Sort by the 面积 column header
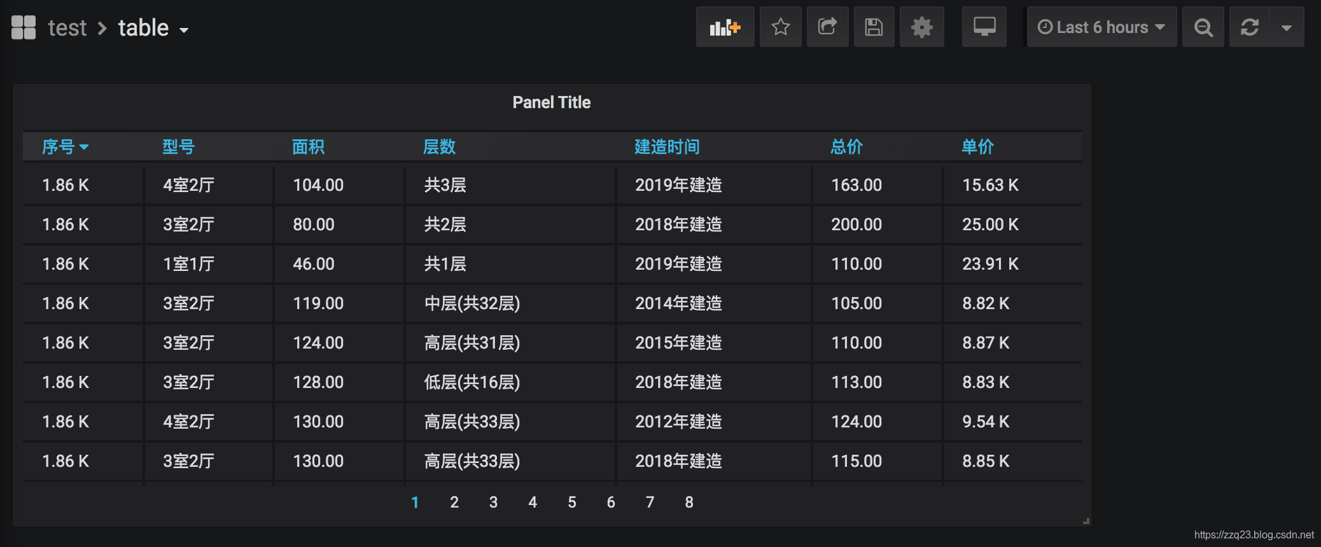 pos(308,147)
